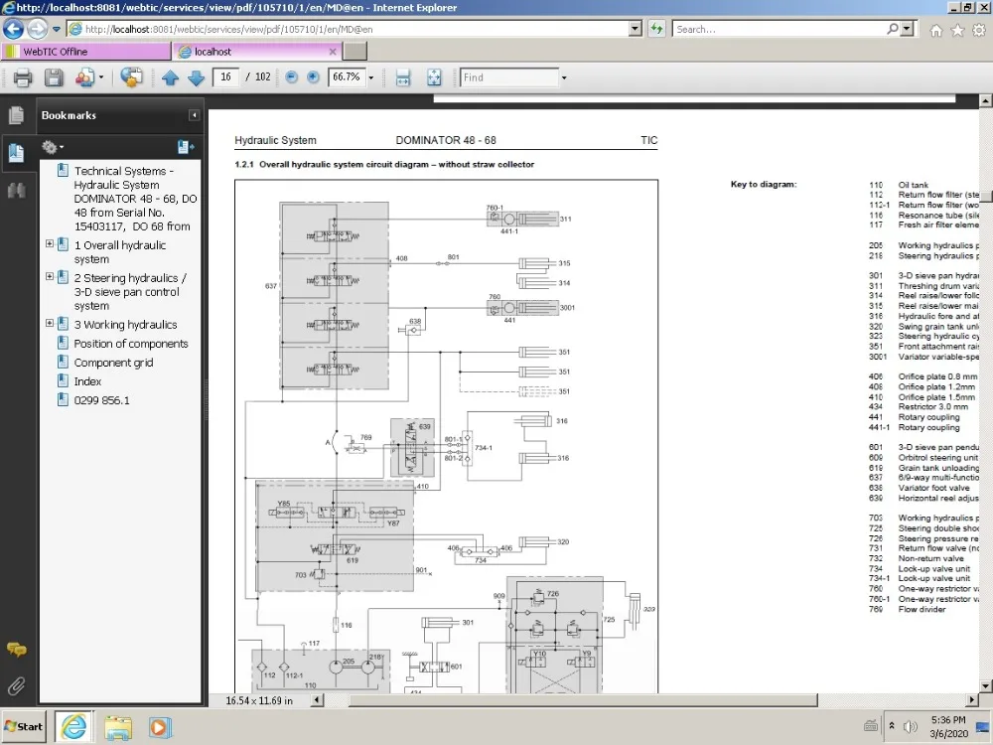The height and width of the screenshot is (745, 993).
Task: Select fit one full page icon
Action: pos(434,77)
